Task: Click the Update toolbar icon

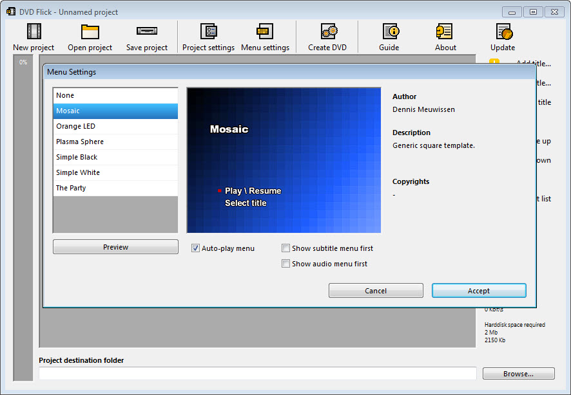Action: pyautogui.click(x=505, y=32)
